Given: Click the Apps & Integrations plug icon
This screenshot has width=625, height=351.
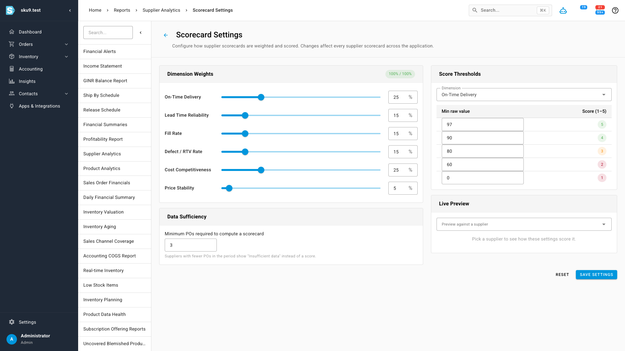Looking at the screenshot, I should (12, 106).
